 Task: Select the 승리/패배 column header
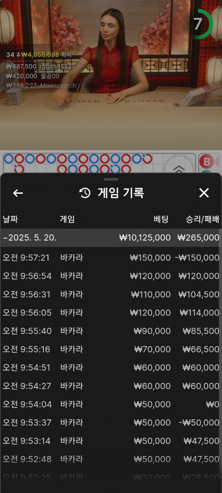coord(202,219)
